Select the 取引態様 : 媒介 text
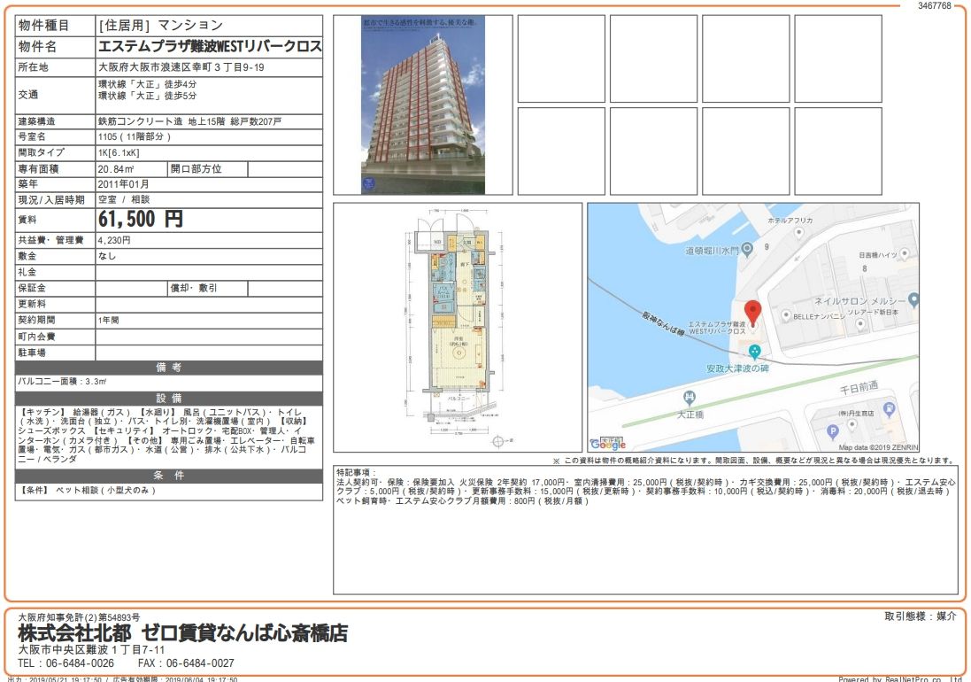 click(x=921, y=616)
